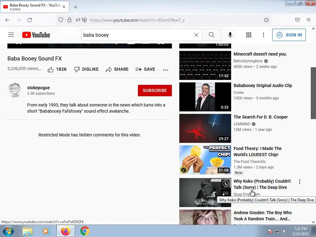Viewport: 316px width, 237px height.
Task: Open YouTube settings three-dot menu in header
Action: coord(264,35)
